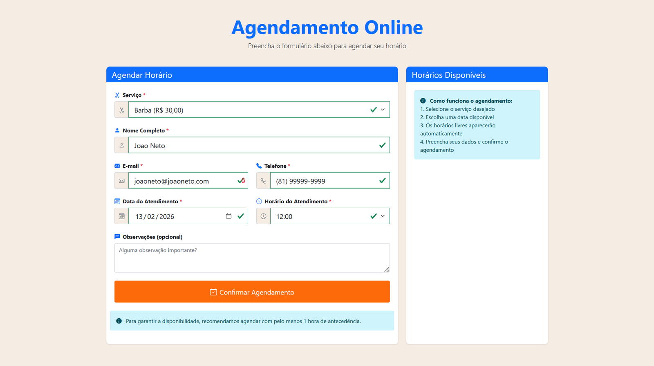Click clock icon beside Horário do Atendimento label
The height and width of the screenshot is (366, 654).
259,201
